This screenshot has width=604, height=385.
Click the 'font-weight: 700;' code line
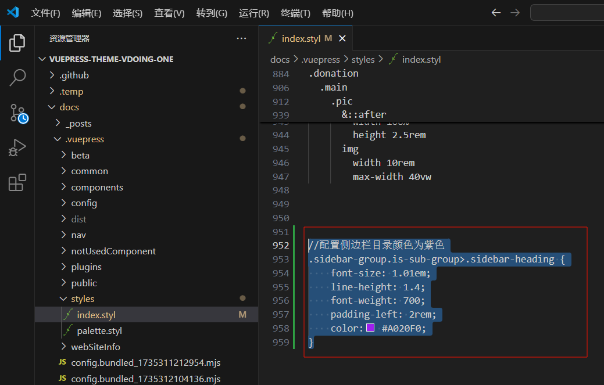377,300
